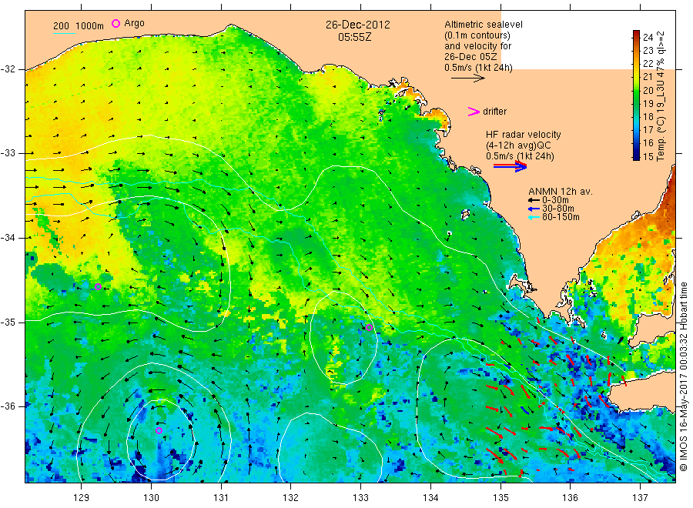The image size is (693, 508).
Task: Click the temperature color bar scale
Action: pyautogui.click(x=636, y=95)
